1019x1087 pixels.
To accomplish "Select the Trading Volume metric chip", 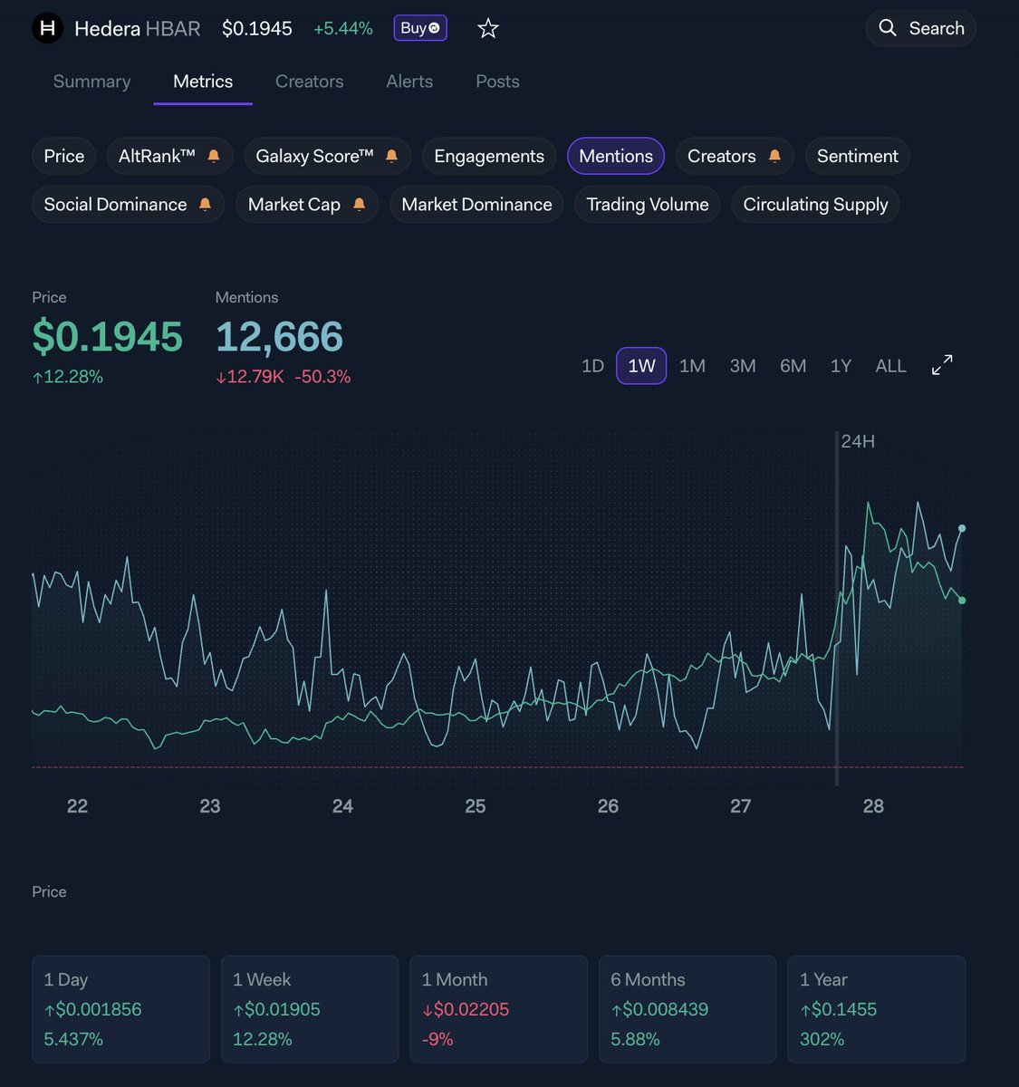I will click(648, 205).
